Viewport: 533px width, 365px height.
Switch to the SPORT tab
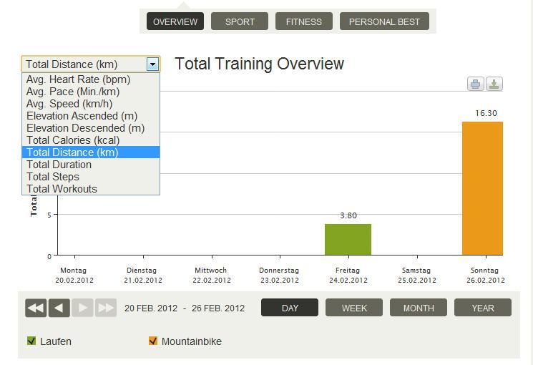[240, 21]
